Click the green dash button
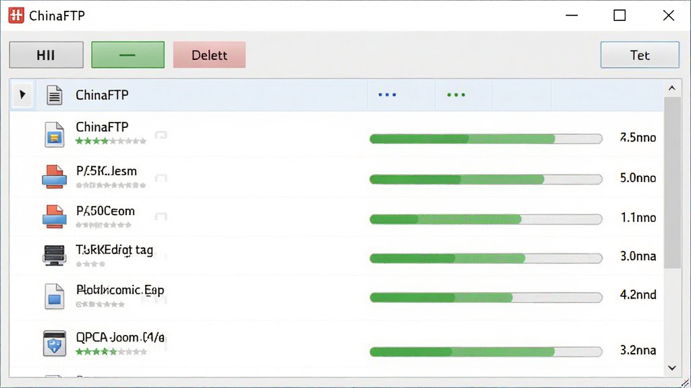Screen dimensions: 691x388 [x=128, y=55]
